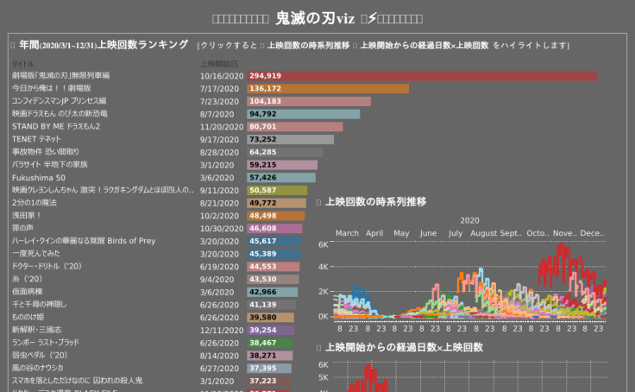Select the purple 39,254 bar

(x=270, y=331)
